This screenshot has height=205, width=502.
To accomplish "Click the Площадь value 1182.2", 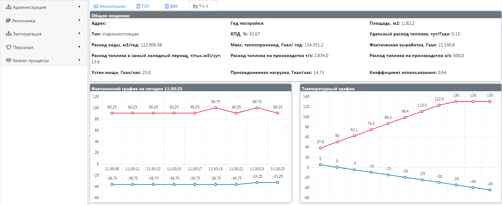I will pyautogui.click(x=408, y=23).
